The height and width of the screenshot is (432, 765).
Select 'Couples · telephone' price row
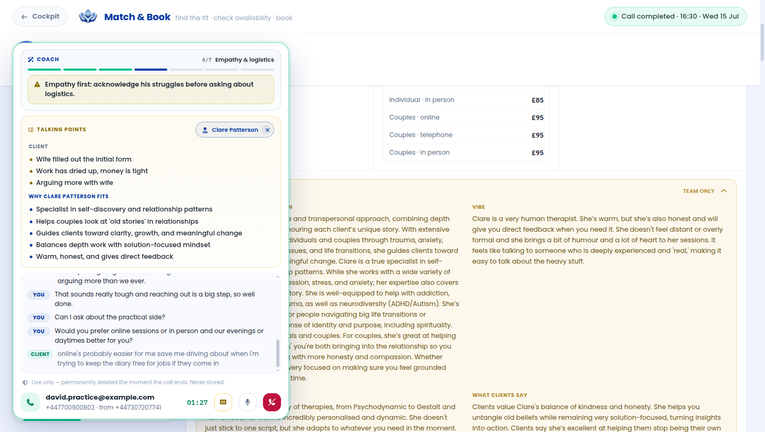[x=466, y=135]
